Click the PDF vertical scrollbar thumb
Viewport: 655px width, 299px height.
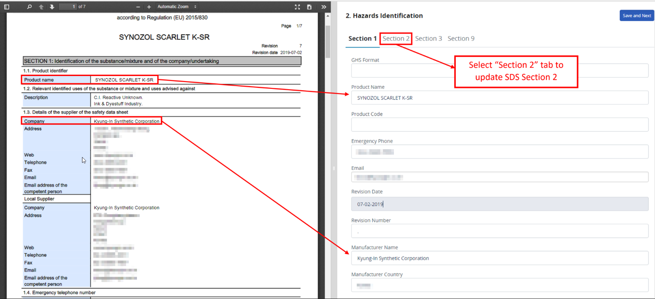click(x=327, y=41)
